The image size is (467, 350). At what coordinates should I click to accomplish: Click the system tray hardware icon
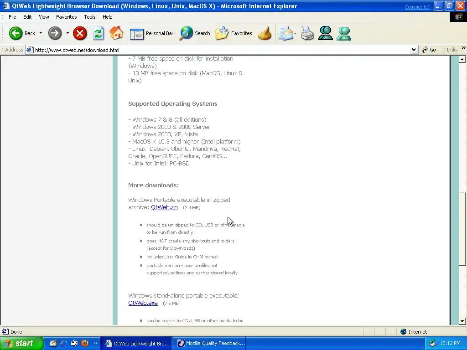pos(433,343)
